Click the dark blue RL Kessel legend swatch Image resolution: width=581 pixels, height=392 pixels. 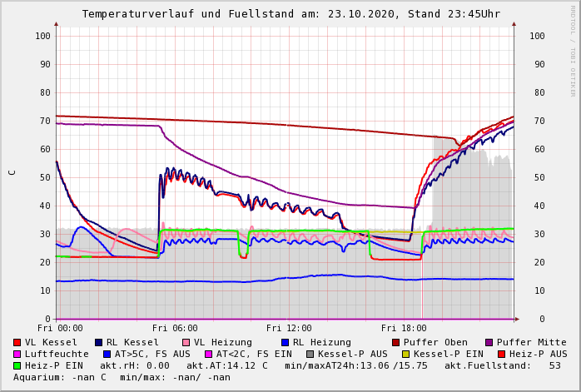(99, 342)
